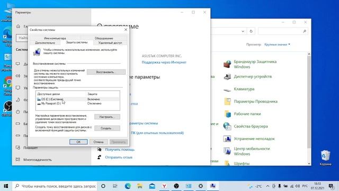Open the Получить помощь link
Viewport: 339px width, 191px height.
click(x=120, y=150)
